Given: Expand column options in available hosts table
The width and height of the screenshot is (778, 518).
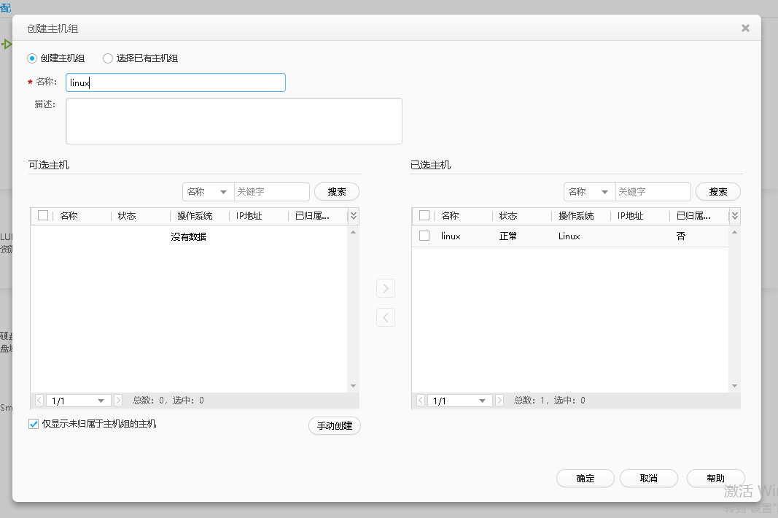Looking at the screenshot, I should 354,216.
